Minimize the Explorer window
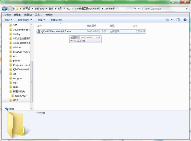 tap(173, 2)
